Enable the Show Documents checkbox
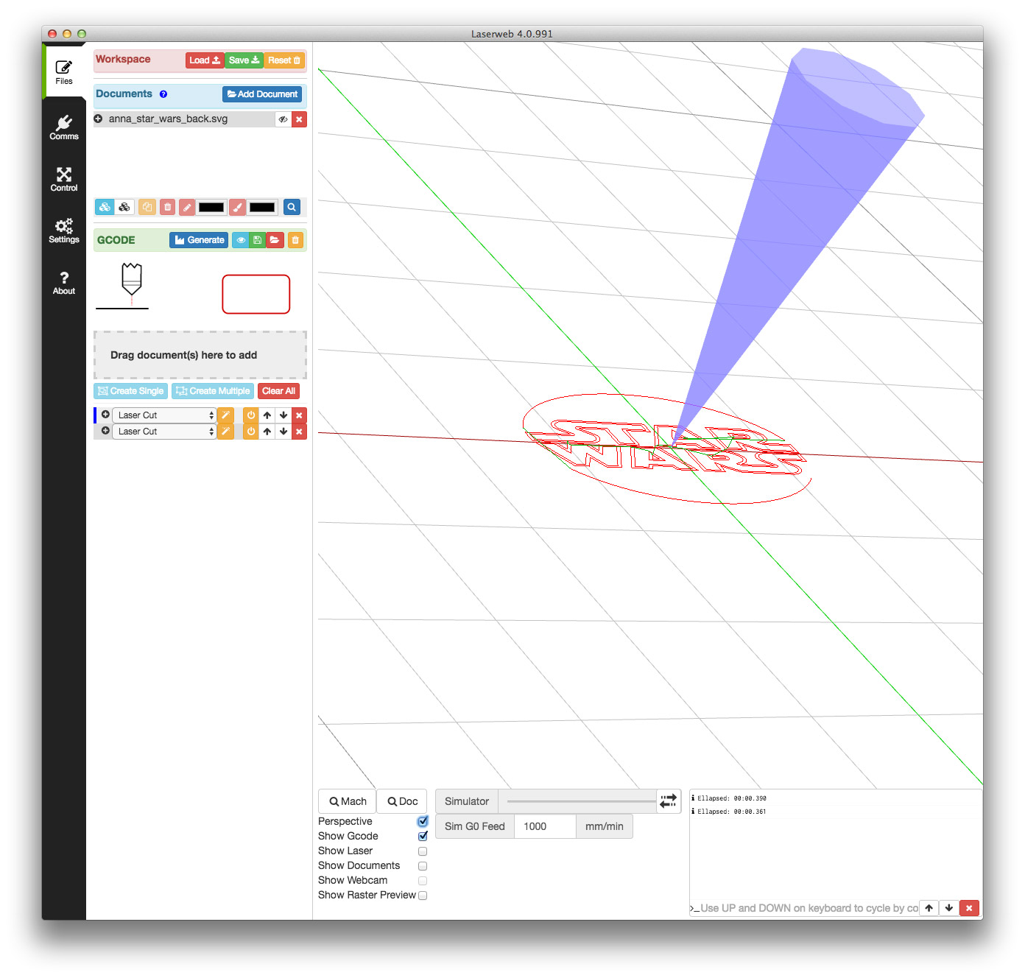This screenshot has height=978, width=1025. point(423,866)
